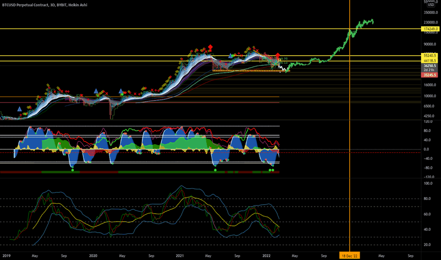Click the 16000.0 price scale value
This screenshot has width=441, height=260.
point(430,85)
